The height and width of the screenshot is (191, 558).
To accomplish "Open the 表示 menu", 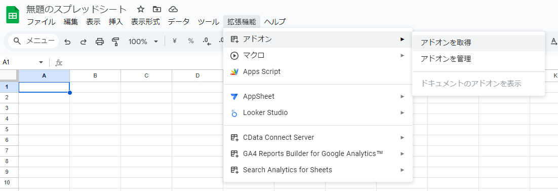I will click(x=93, y=22).
